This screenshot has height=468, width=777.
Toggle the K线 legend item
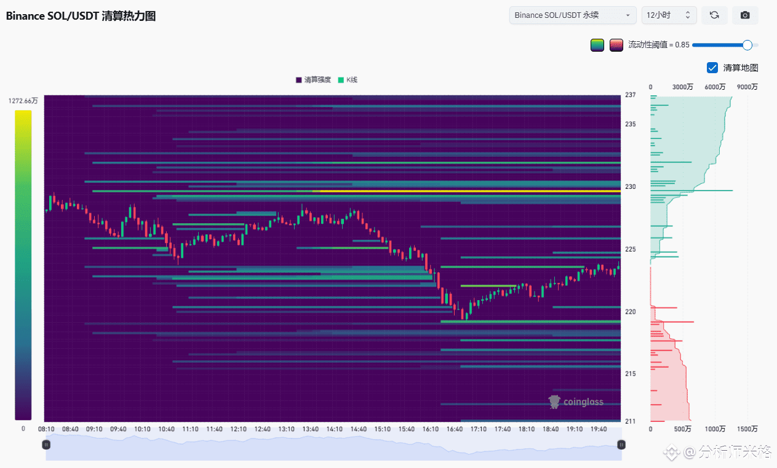click(x=348, y=80)
